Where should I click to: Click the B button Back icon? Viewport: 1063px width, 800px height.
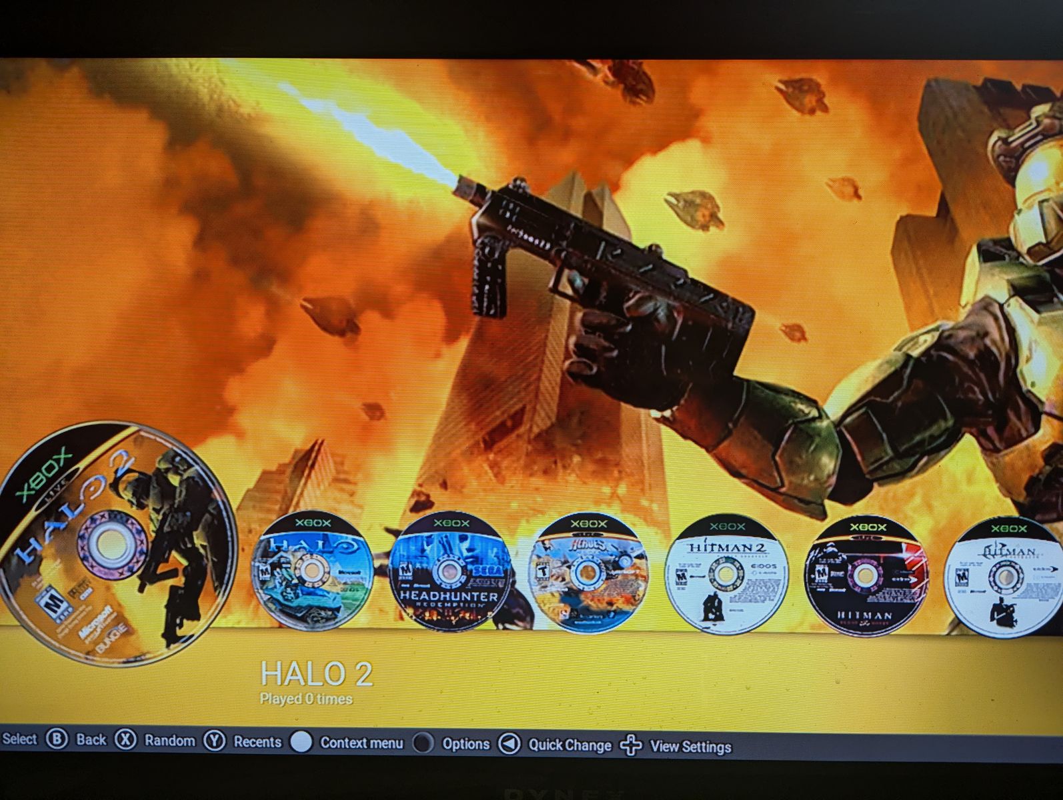(x=57, y=739)
